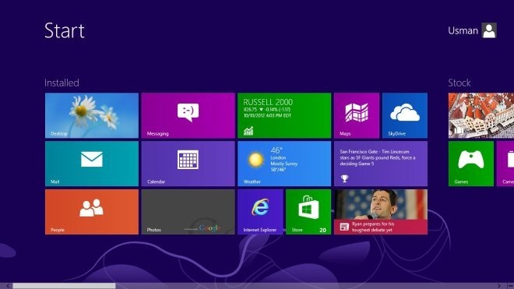Open the Games Xbox tile
The width and height of the screenshot is (514, 289).
tap(471, 164)
